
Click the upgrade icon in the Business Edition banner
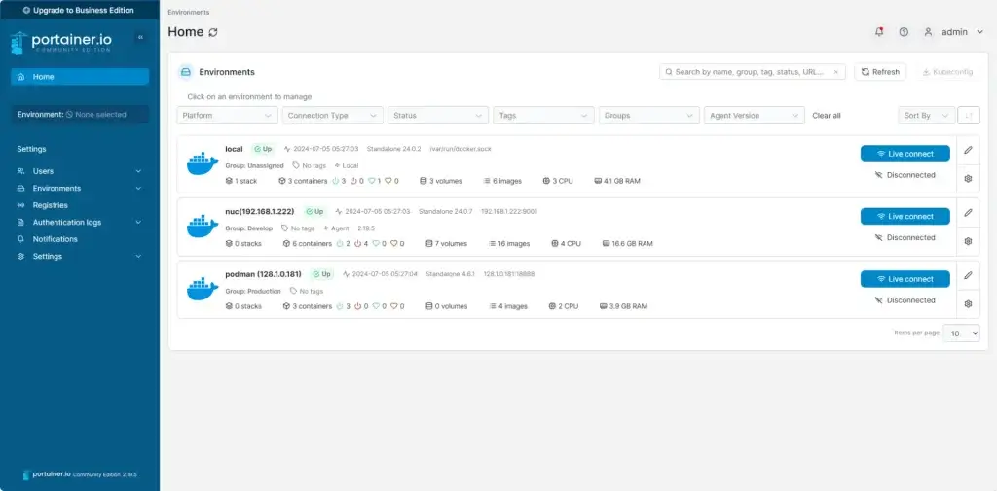26,10
